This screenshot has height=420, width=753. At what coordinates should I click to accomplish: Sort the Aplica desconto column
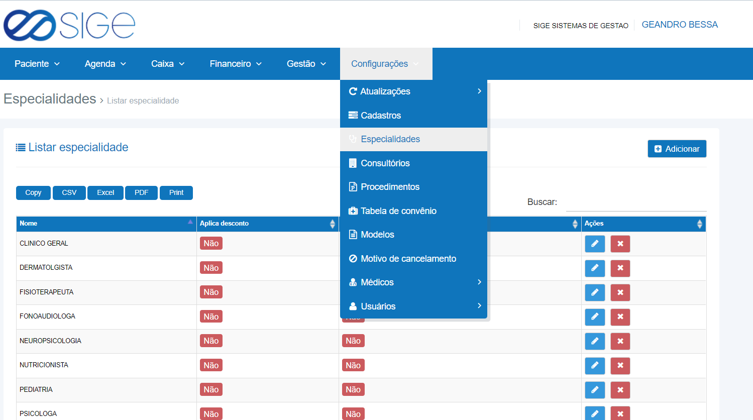[x=332, y=224]
